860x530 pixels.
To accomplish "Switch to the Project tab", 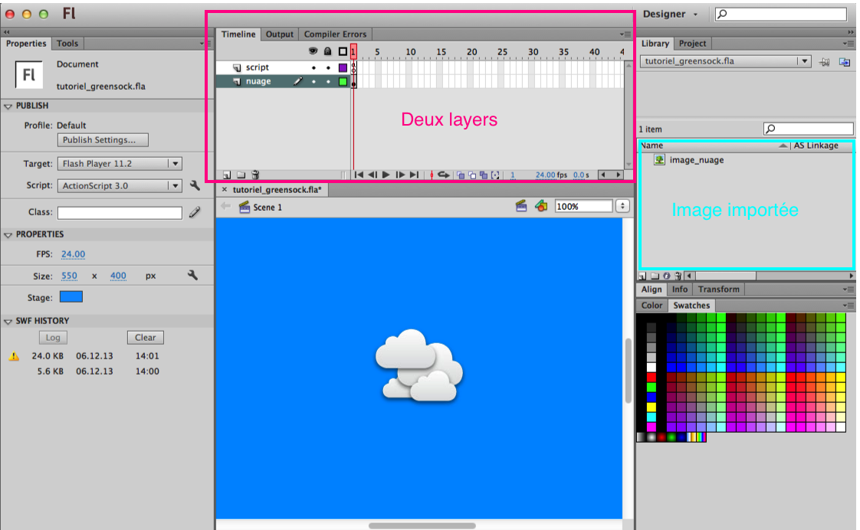I will point(693,44).
